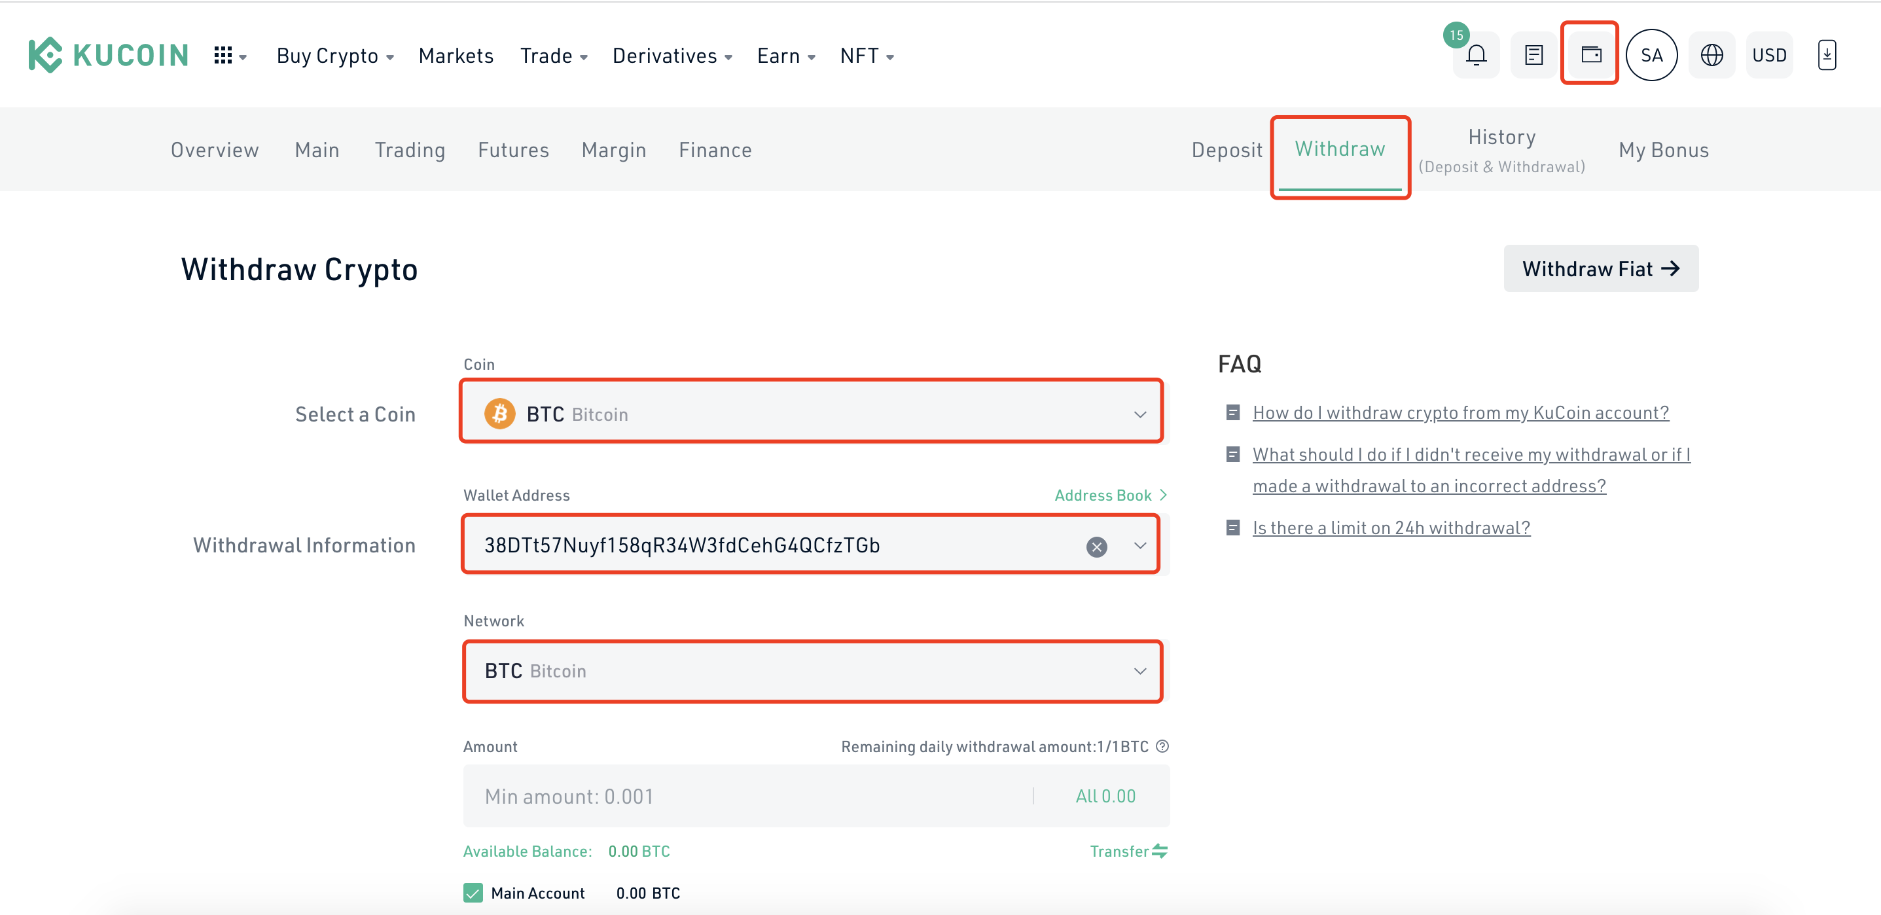
Task: Open the orders document icon
Action: pos(1533,55)
